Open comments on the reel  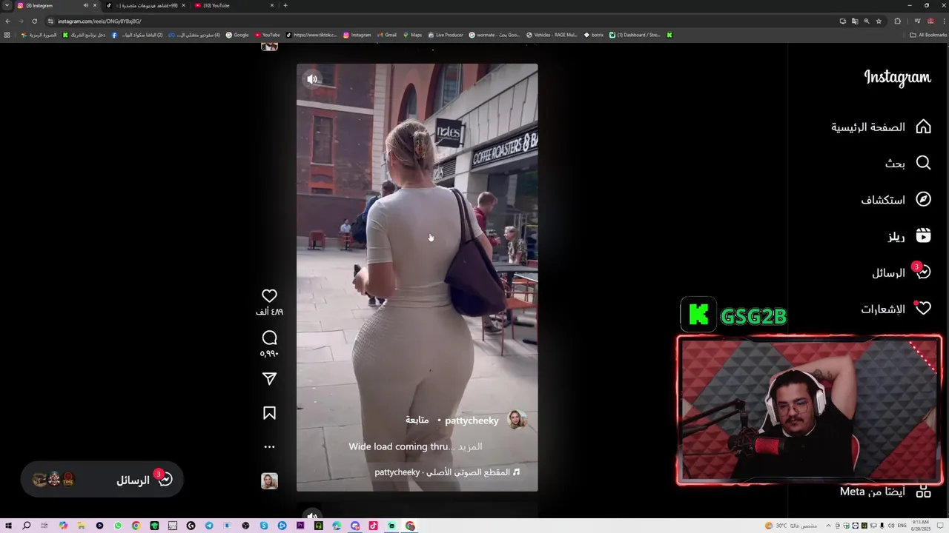coord(269,338)
